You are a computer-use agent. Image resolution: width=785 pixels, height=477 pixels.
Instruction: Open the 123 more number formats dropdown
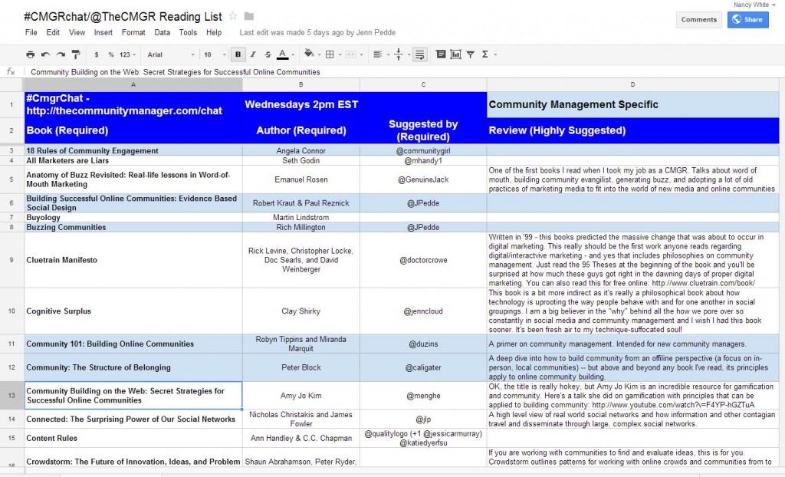(x=128, y=54)
